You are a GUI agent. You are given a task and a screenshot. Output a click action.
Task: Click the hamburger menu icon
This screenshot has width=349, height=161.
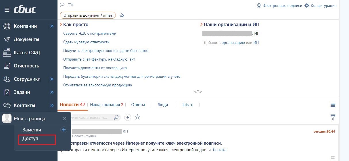pos(7,10)
